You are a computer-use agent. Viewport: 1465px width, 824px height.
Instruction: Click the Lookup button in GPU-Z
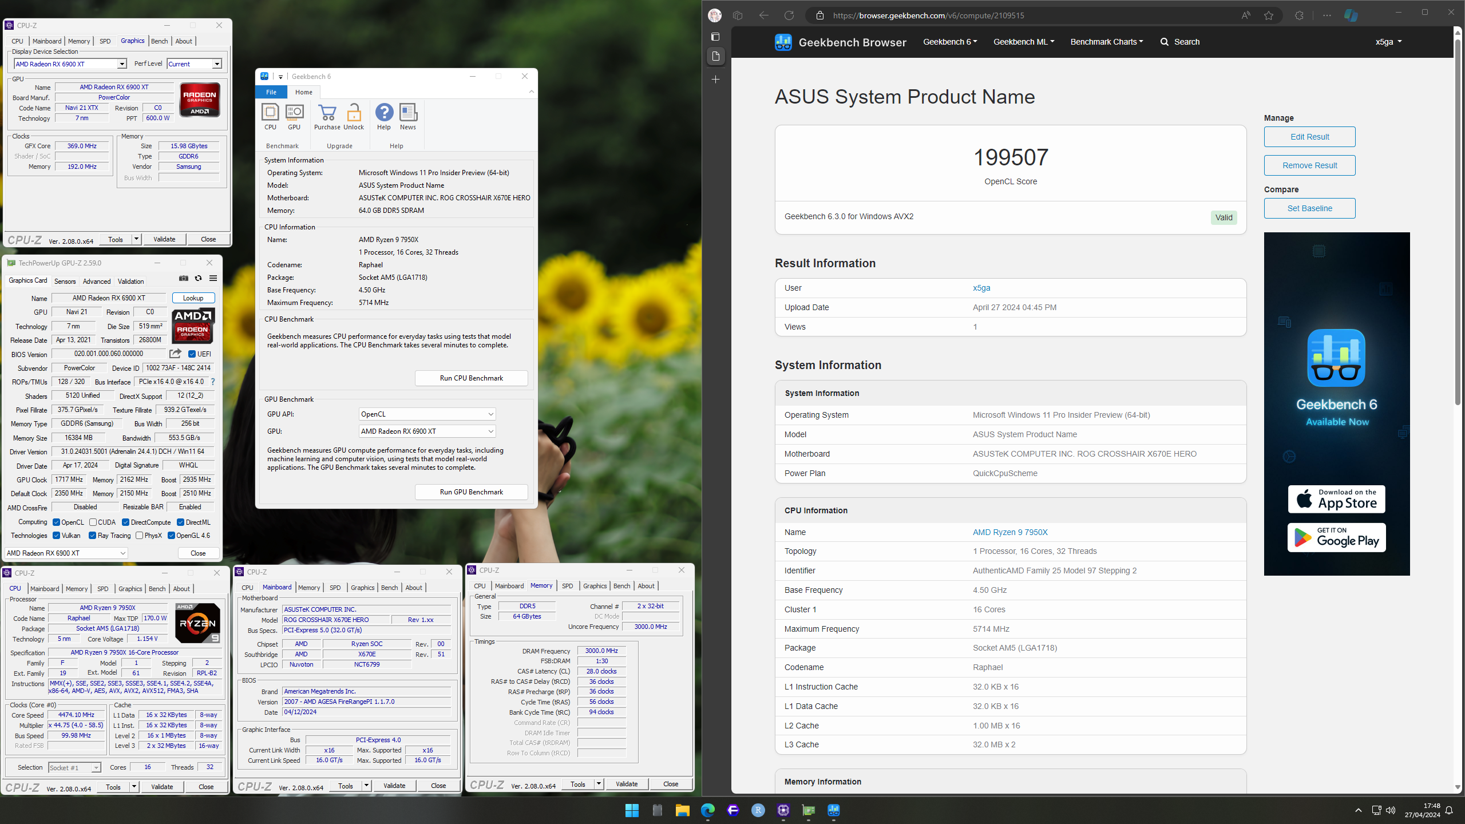click(x=193, y=298)
